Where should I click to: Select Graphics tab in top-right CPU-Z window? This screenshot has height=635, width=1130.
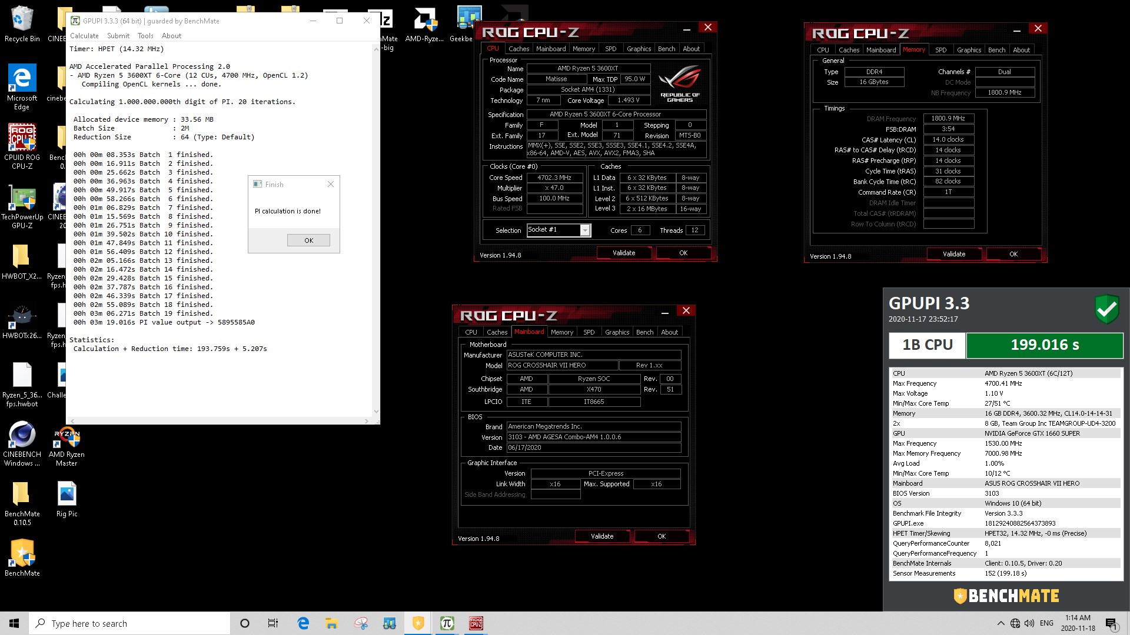coord(969,50)
